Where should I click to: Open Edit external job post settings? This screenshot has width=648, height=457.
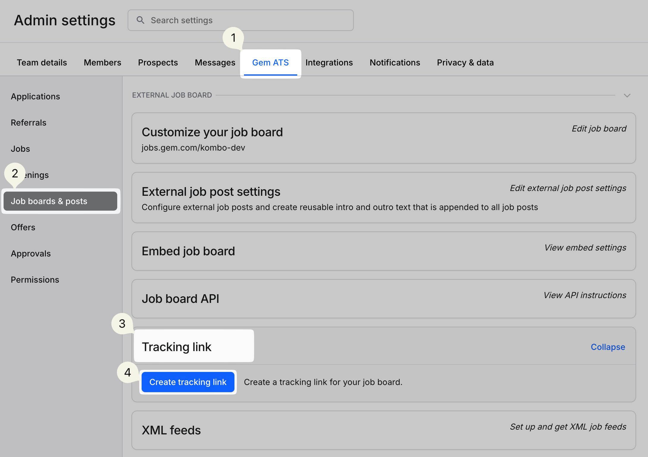point(568,188)
